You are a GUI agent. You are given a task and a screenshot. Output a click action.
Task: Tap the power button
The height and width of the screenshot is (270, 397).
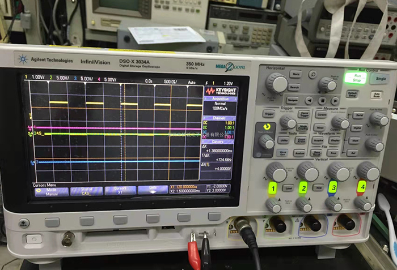pyautogui.click(x=34, y=239)
